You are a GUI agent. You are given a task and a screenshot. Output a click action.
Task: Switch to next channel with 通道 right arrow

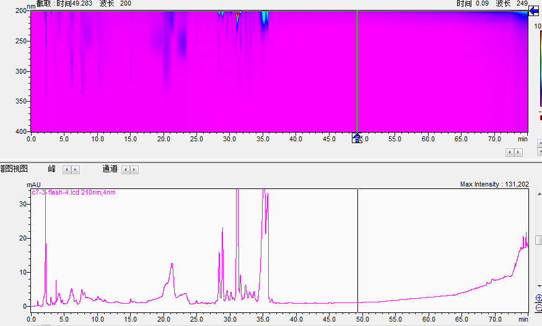[x=134, y=169]
